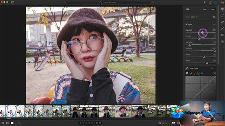Select the Radial Gradient tool
Screen dimensions: 225x126
click(x=222, y=41)
